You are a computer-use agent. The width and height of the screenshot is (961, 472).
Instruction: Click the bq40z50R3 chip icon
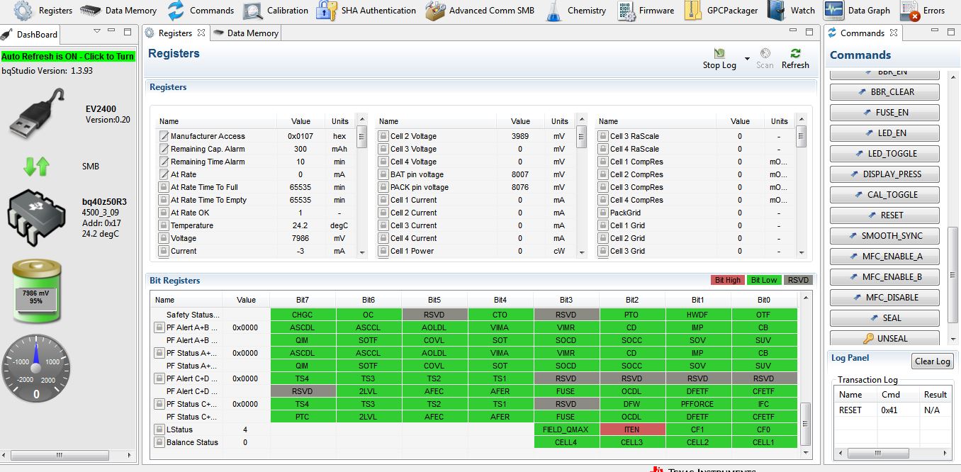click(35, 218)
